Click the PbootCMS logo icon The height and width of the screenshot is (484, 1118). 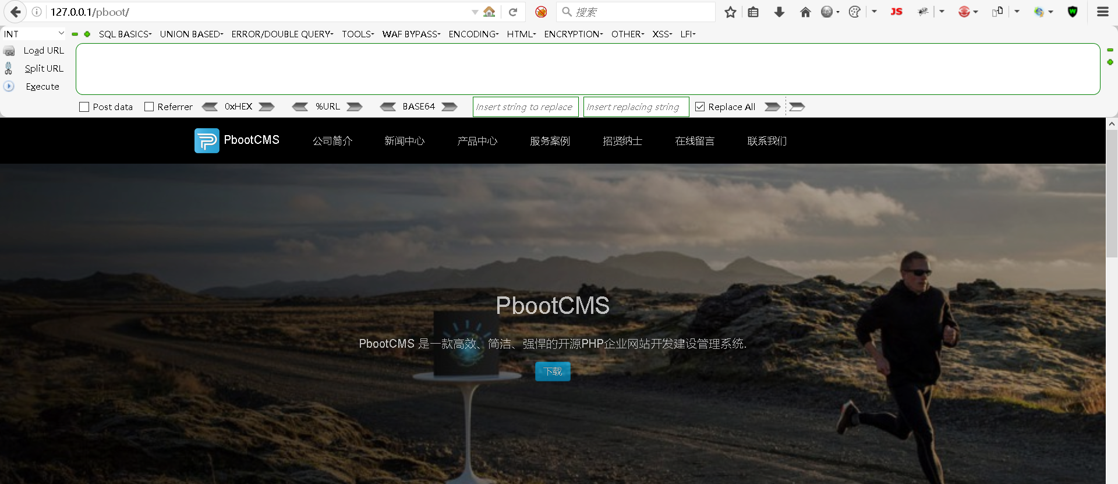click(x=207, y=140)
